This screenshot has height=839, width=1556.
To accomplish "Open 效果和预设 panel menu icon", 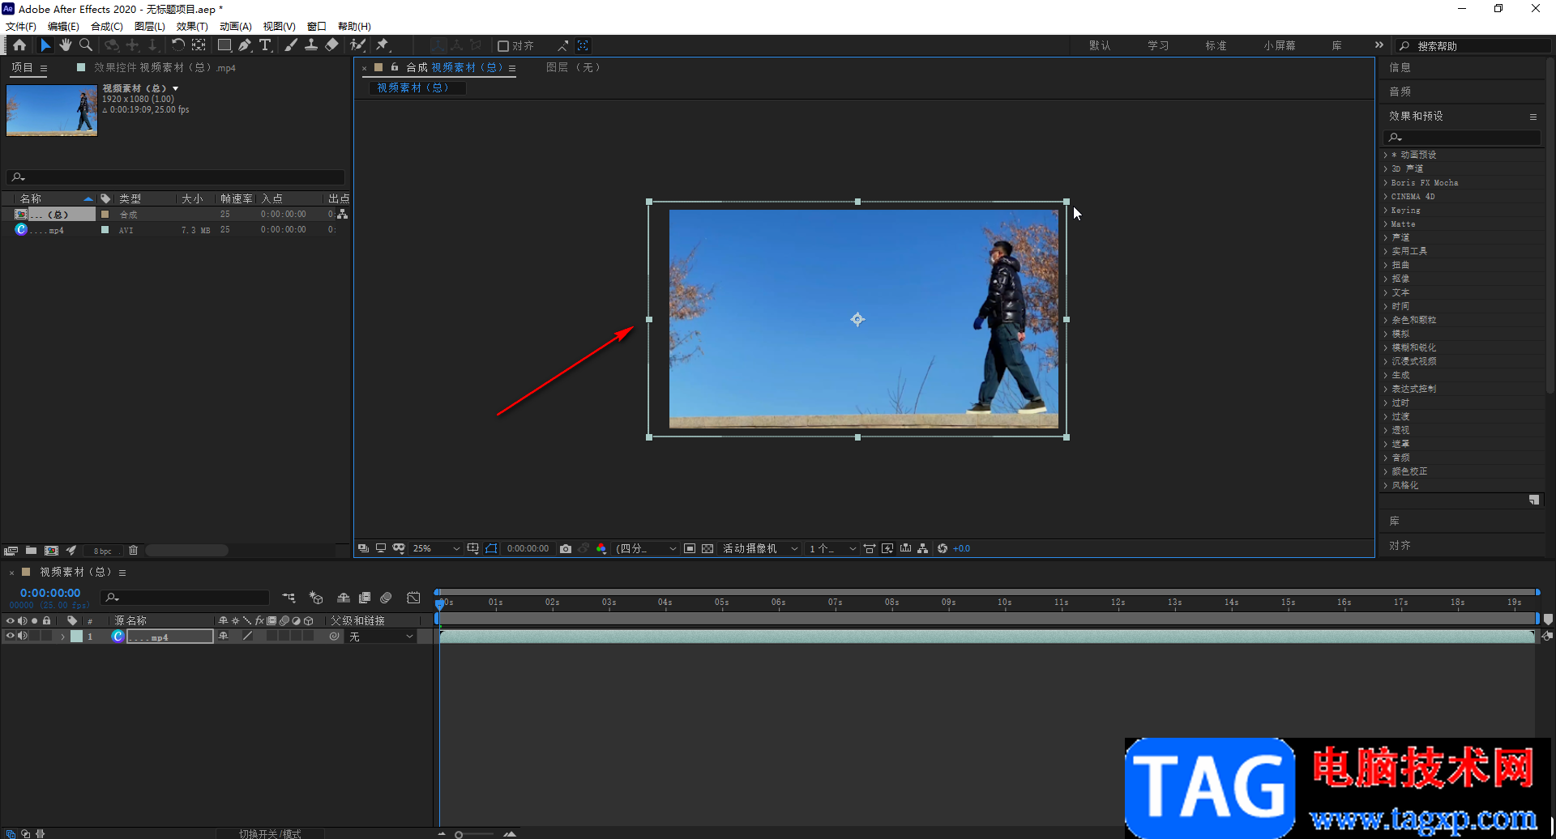I will [1533, 117].
